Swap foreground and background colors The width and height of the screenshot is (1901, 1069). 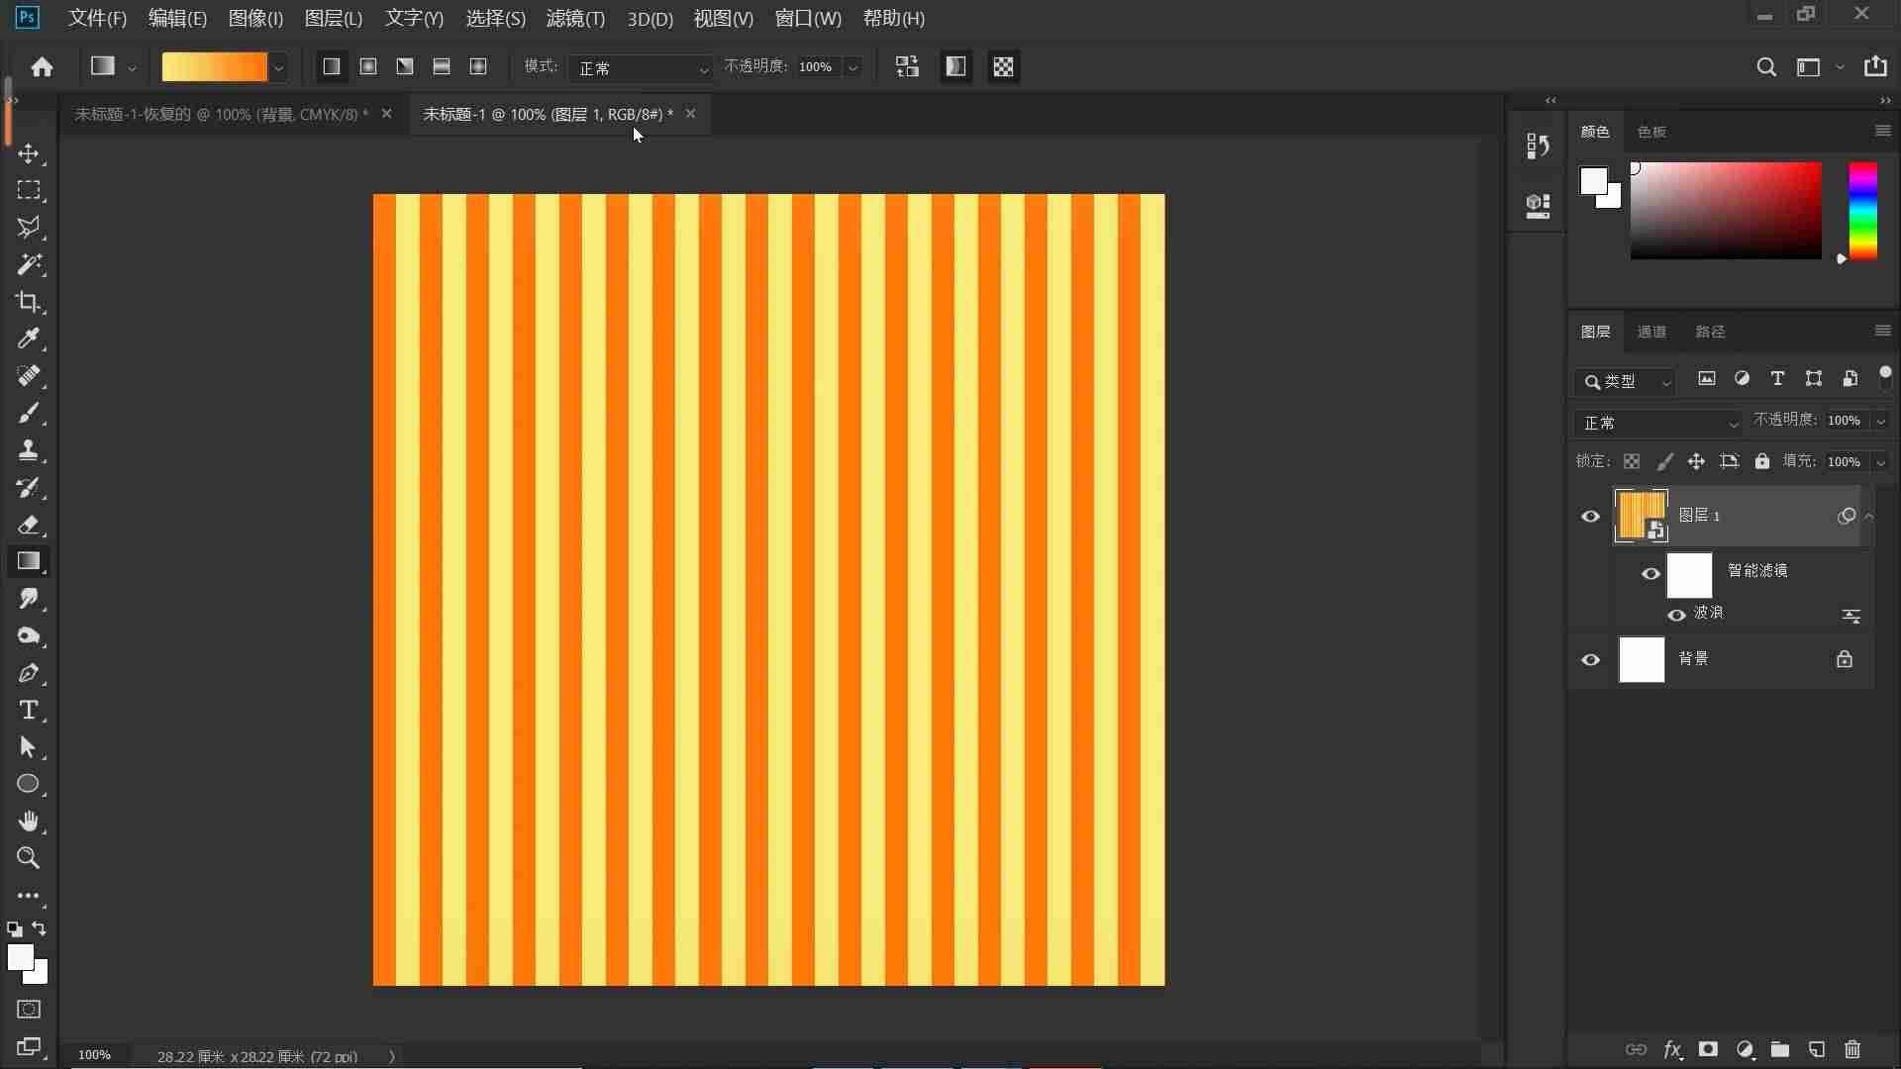pos(40,928)
